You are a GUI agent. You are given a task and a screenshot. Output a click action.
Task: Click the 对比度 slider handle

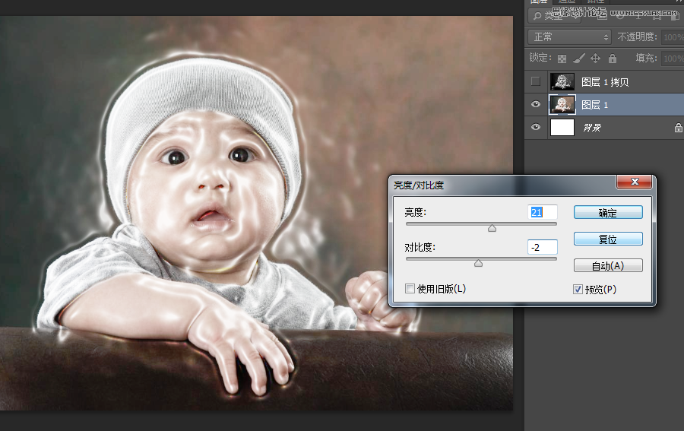pyautogui.click(x=479, y=263)
